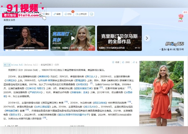Image resolution: width=188 pixels, height=134 pixels.
Task: Open the 致胜女王 link
Action: click(15, 115)
